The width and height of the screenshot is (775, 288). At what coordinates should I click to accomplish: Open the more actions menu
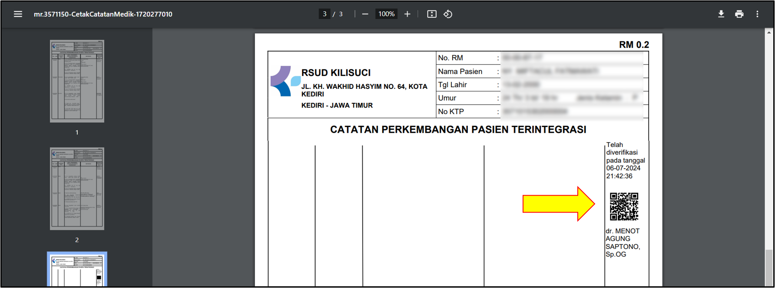757,14
